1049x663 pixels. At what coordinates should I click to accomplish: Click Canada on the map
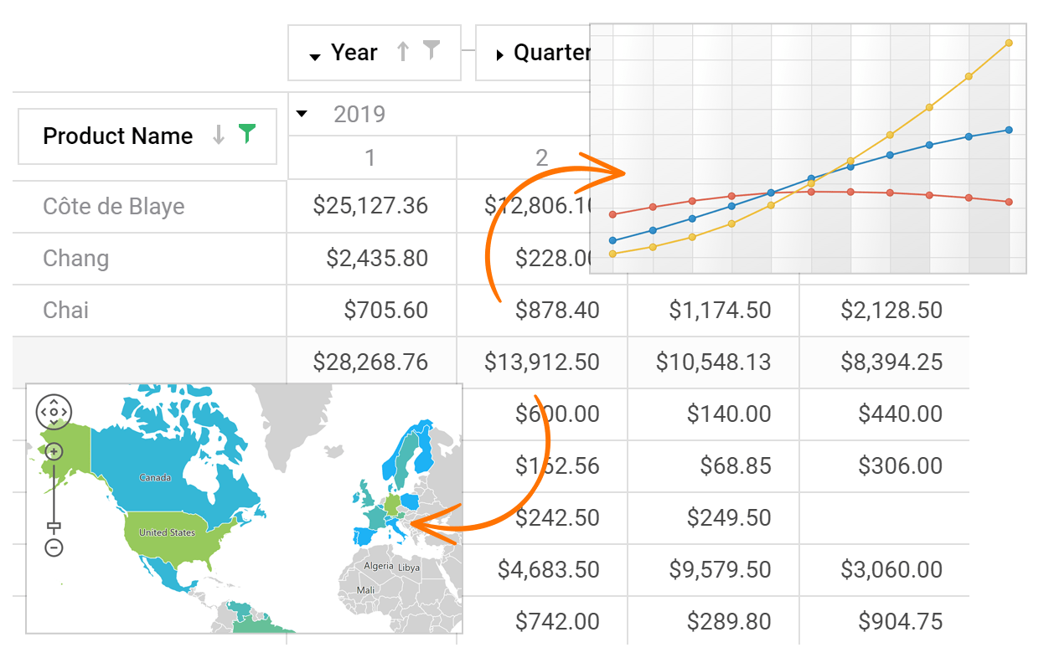tap(155, 478)
